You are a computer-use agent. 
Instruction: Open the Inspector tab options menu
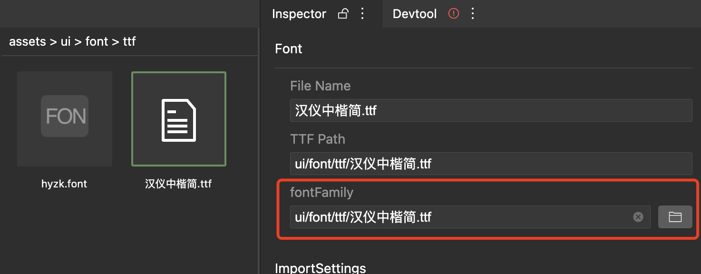(362, 14)
